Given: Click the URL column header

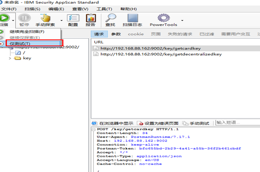Looking at the screenshot, I should pyautogui.click(x=99, y=42).
